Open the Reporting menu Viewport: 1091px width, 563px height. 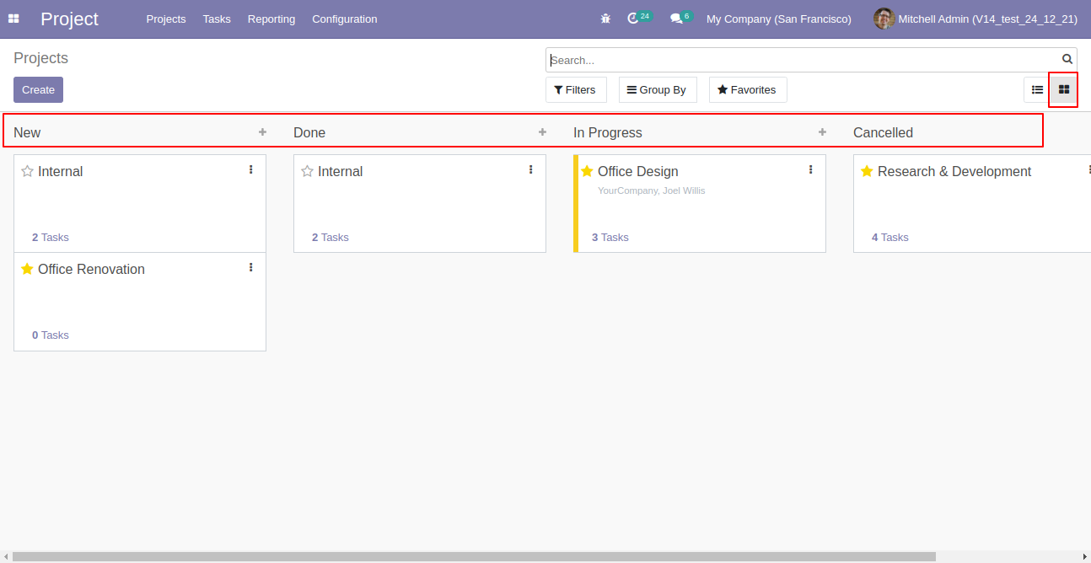pos(271,19)
